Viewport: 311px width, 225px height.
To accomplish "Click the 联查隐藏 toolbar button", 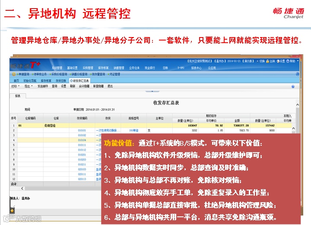I will (98, 86).
